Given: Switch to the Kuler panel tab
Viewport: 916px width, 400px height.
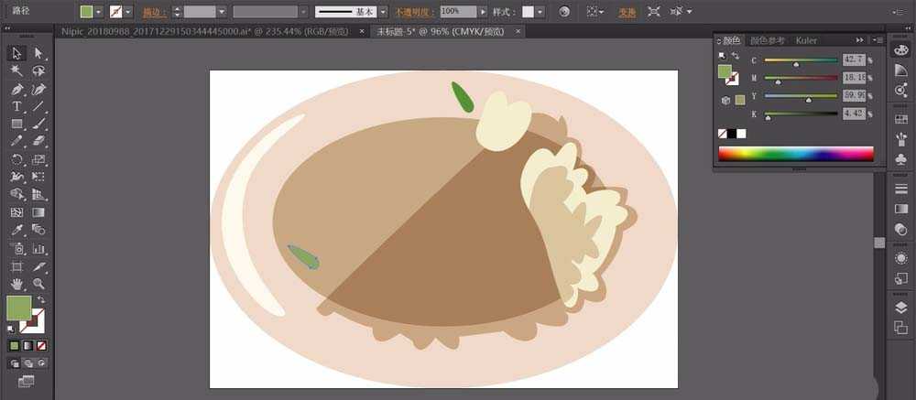Looking at the screenshot, I should (806, 40).
